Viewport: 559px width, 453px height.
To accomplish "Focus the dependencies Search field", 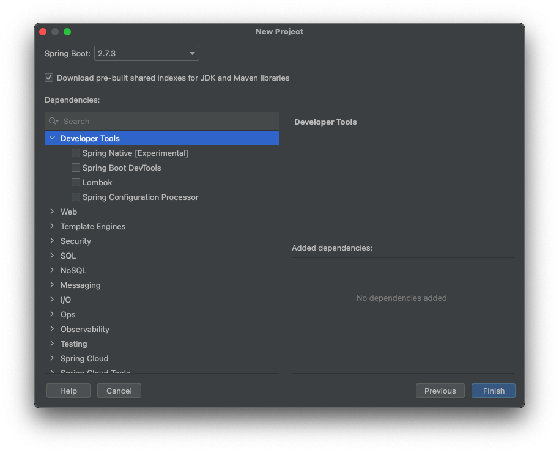I will pos(162,121).
